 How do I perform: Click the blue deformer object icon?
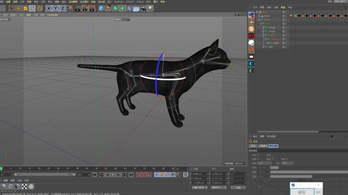pyautogui.click(x=129, y=9)
